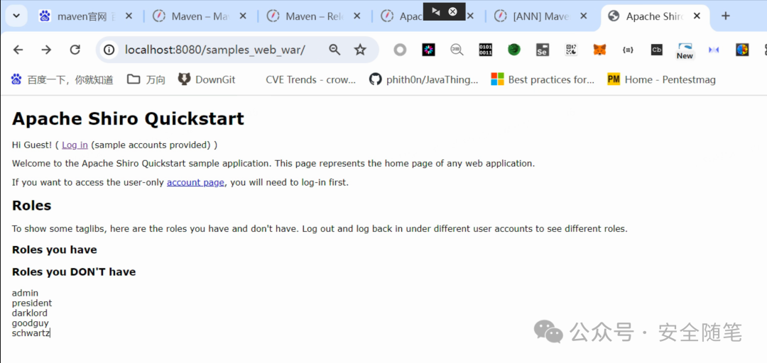Viewport: 767px width, 363px height.
Task: Open the phith0n/JavaThing bookmark
Action: click(x=424, y=79)
